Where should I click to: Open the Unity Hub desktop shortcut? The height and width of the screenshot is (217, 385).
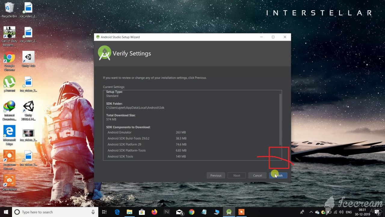28,59
